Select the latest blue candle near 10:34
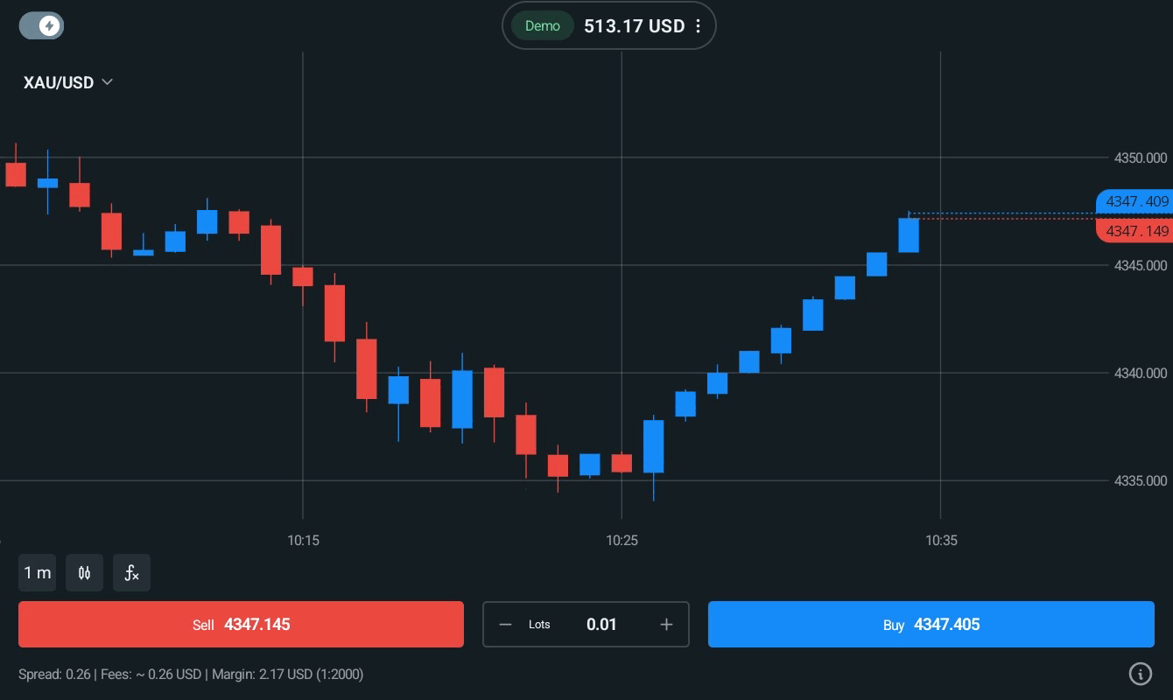The width and height of the screenshot is (1173, 700). pyautogui.click(x=909, y=234)
